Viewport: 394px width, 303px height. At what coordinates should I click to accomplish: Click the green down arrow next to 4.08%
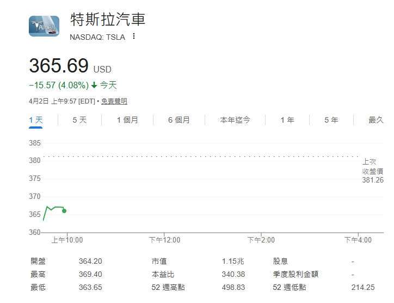click(x=94, y=86)
